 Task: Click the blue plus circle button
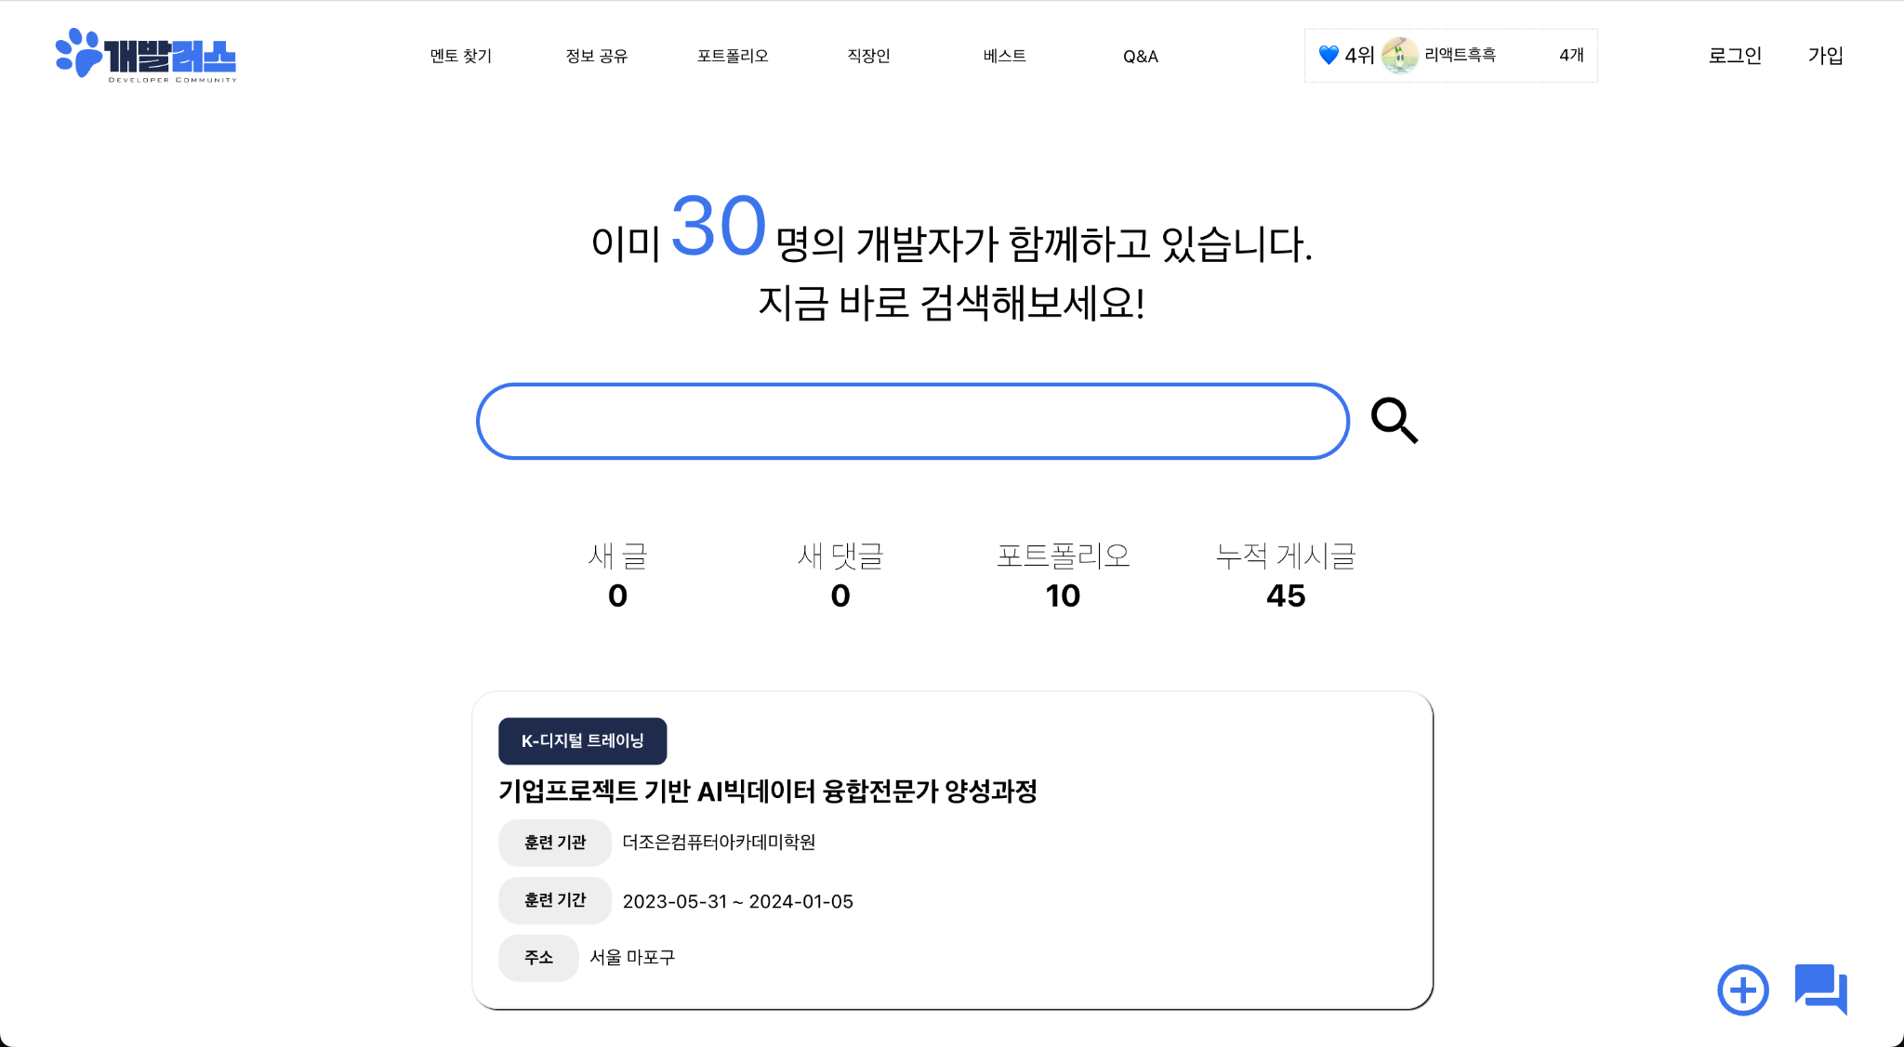point(1742,990)
